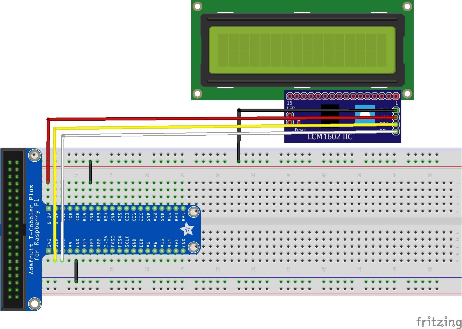462x329 pixels.
Task: Click the CE1 label on the T-Cobbler
Action: click(134, 217)
